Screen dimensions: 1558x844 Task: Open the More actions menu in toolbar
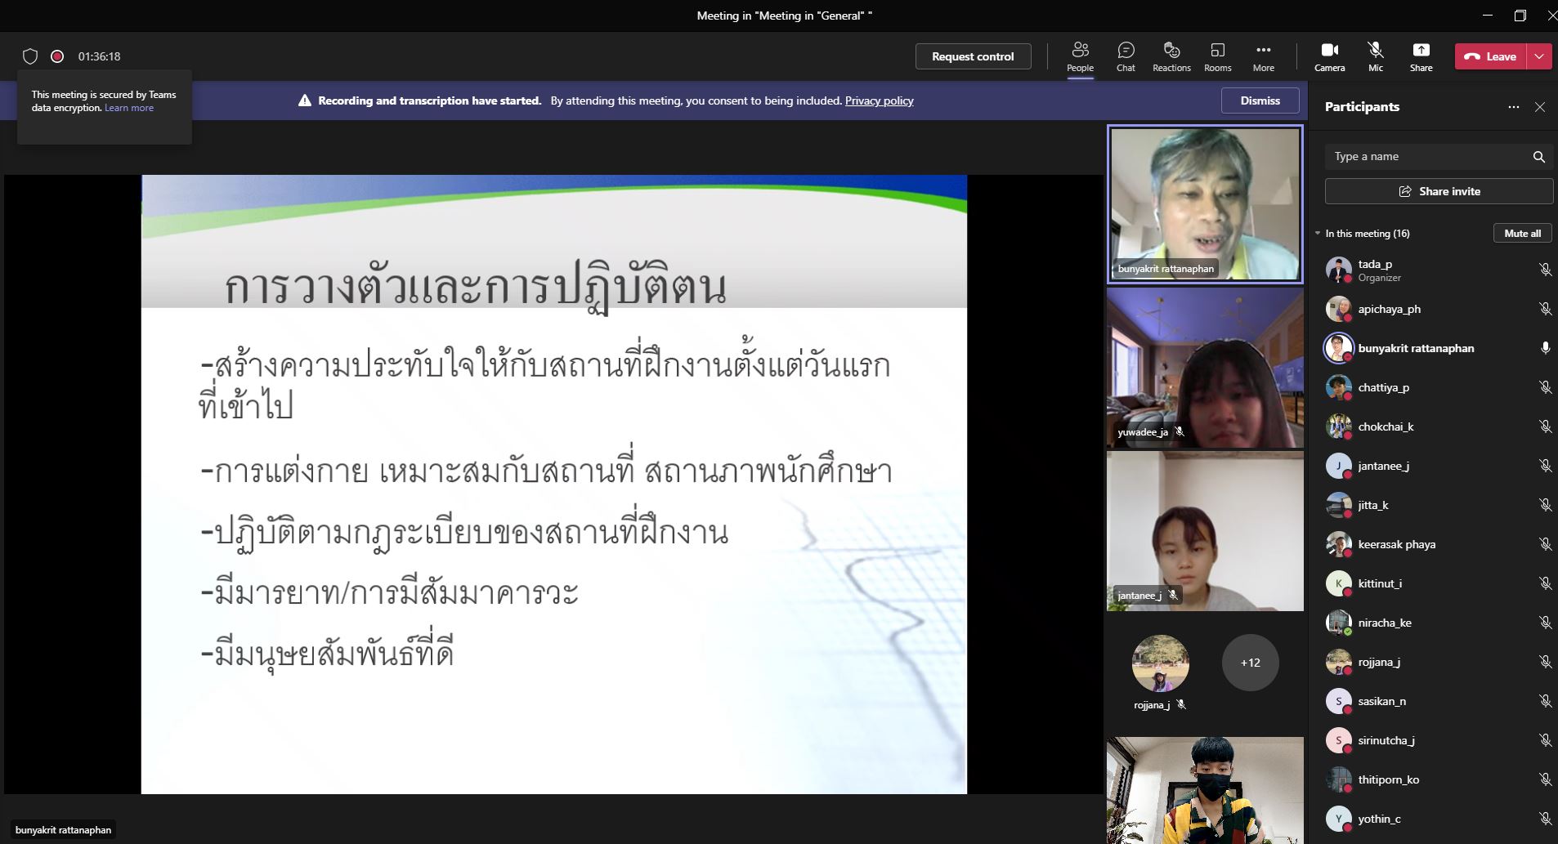point(1263,51)
